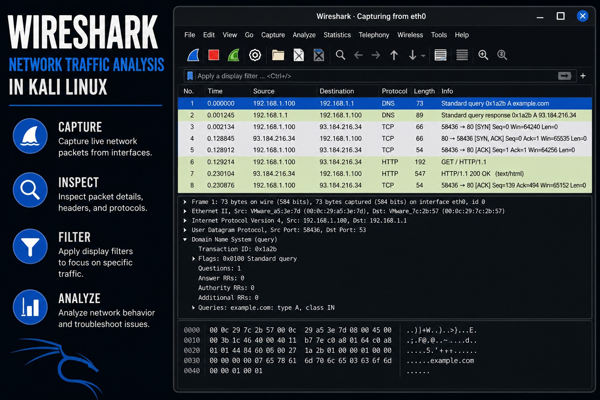Collapse Domain Name System (query) section
The image size is (600, 400).
tap(185, 239)
